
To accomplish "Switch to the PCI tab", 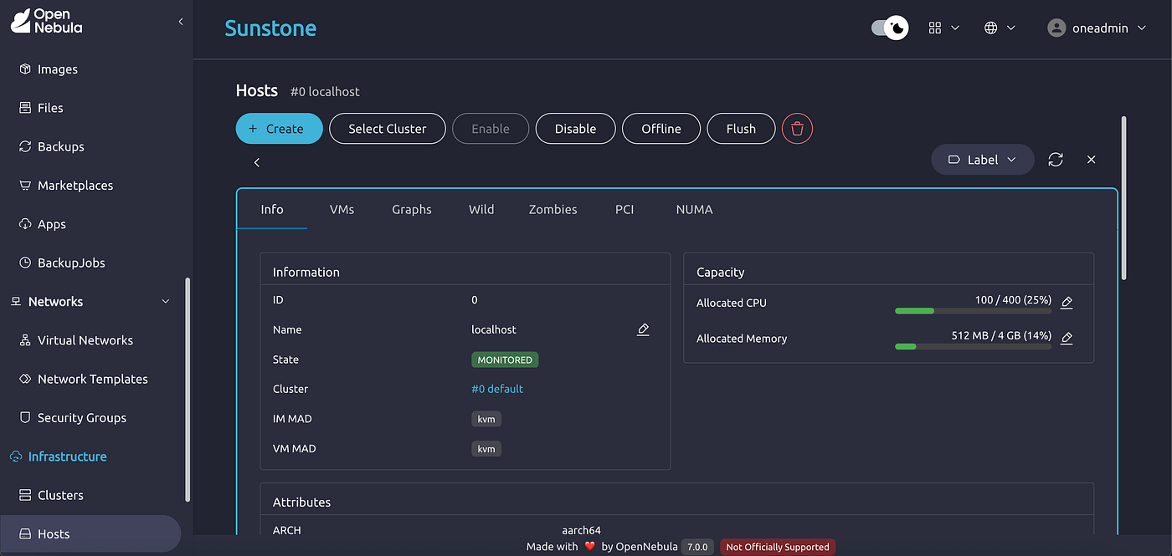I will (x=625, y=209).
